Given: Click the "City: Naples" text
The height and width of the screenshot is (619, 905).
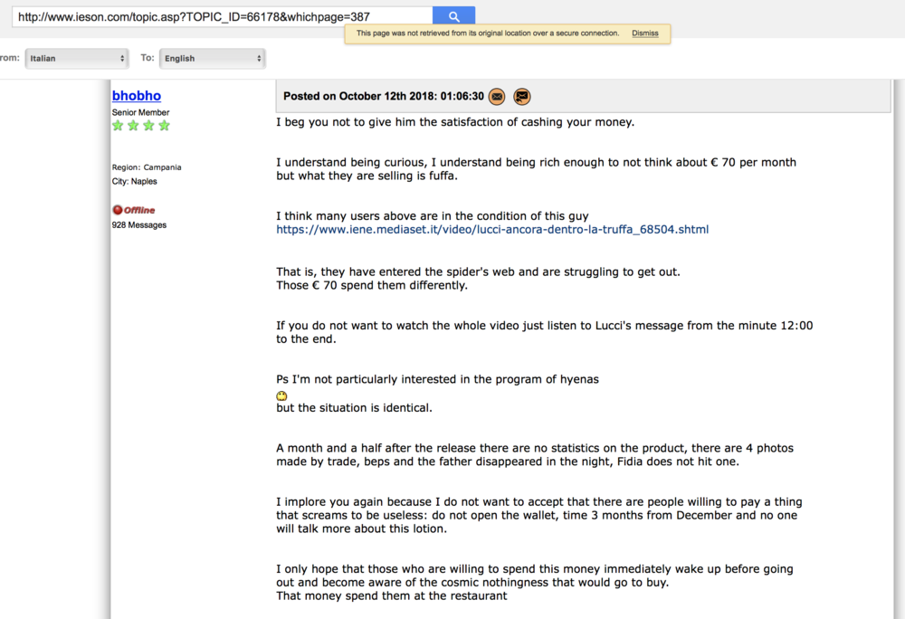Looking at the screenshot, I should pyautogui.click(x=135, y=182).
